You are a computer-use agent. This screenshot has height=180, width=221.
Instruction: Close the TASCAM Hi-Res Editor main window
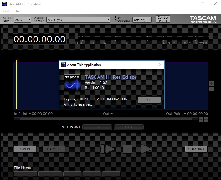[215, 4]
